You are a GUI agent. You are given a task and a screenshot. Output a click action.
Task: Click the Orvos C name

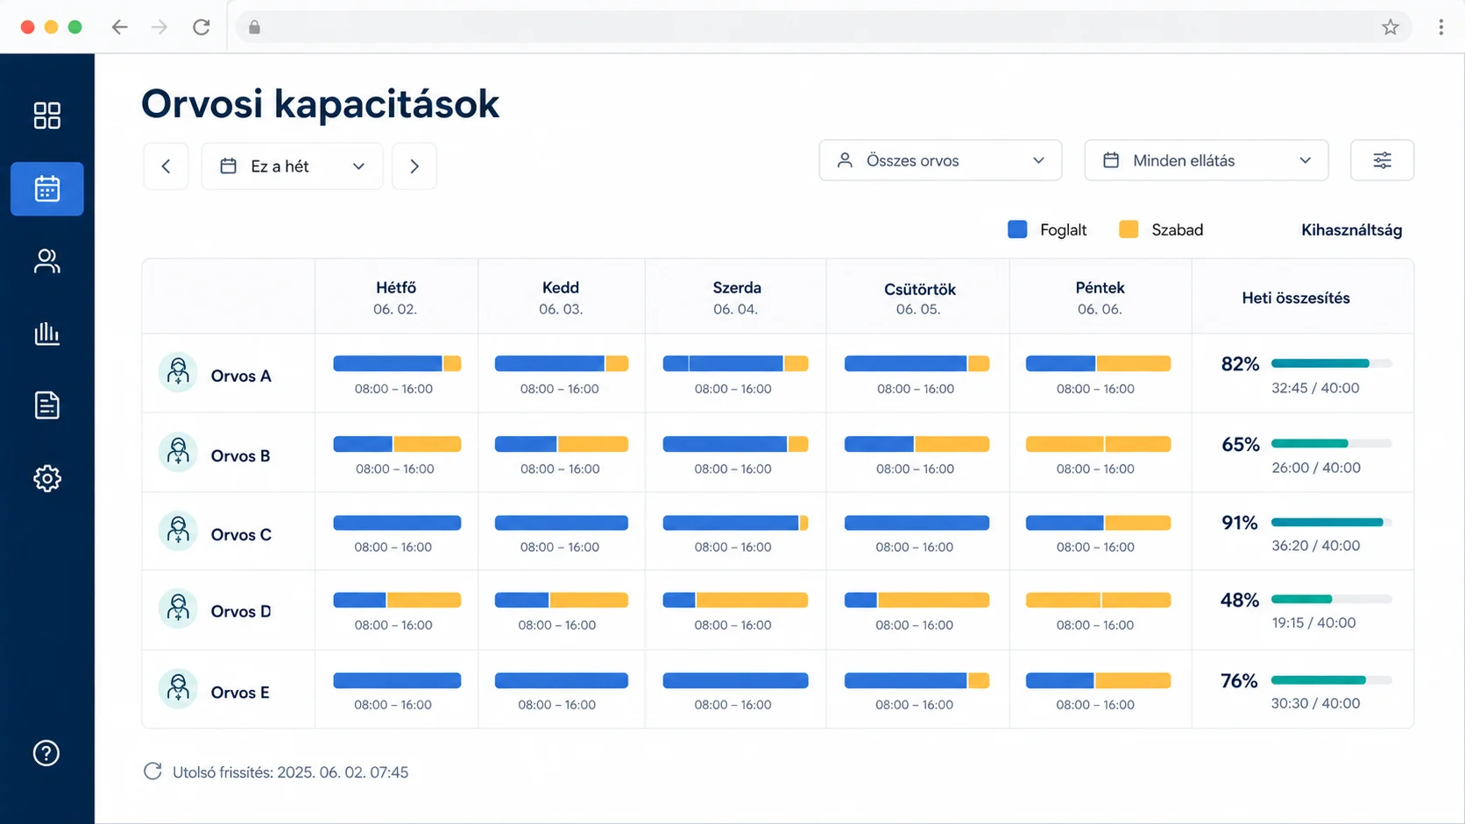[x=241, y=534]
